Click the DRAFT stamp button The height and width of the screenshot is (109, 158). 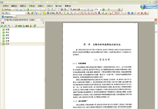coord(117,13)
